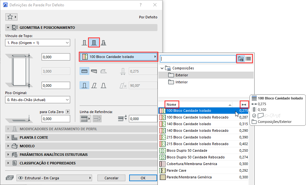Screen dimensions: 306x185
Task: Expand Modificadores de Afastamento de Perfil panel
Action: (x=8, y=129)
